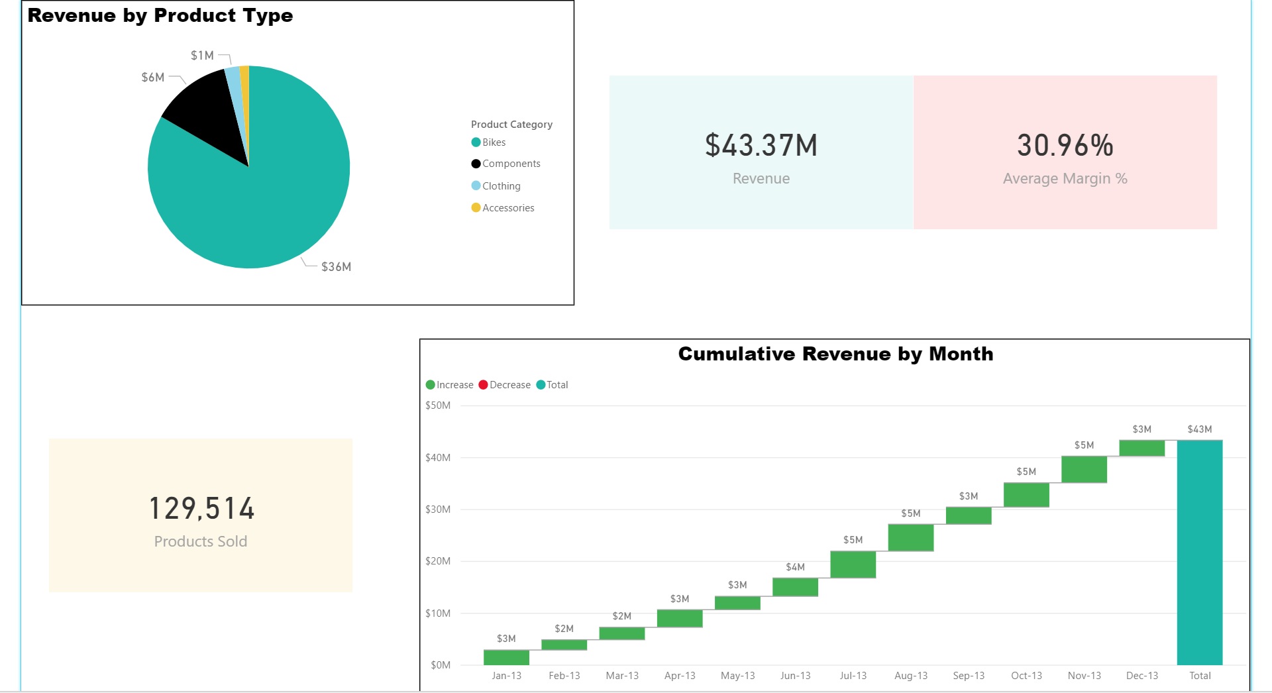Click the light blue Clothing legend marker
The height and width of the screenshot is (693, 1272).
tap(476, 186)
